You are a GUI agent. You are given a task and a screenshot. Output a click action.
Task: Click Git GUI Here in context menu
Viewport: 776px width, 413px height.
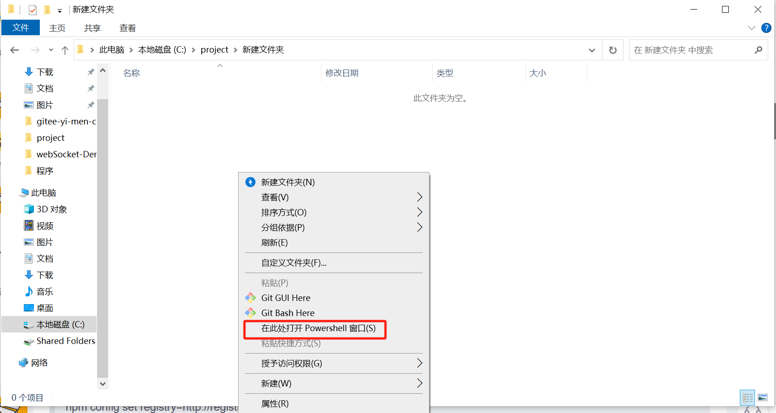pyautogui.click(x=334, y=298)
